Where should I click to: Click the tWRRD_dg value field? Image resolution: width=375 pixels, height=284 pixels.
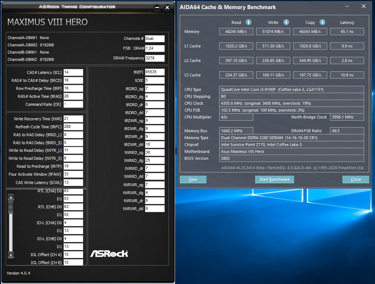click(x=155, y=160)
